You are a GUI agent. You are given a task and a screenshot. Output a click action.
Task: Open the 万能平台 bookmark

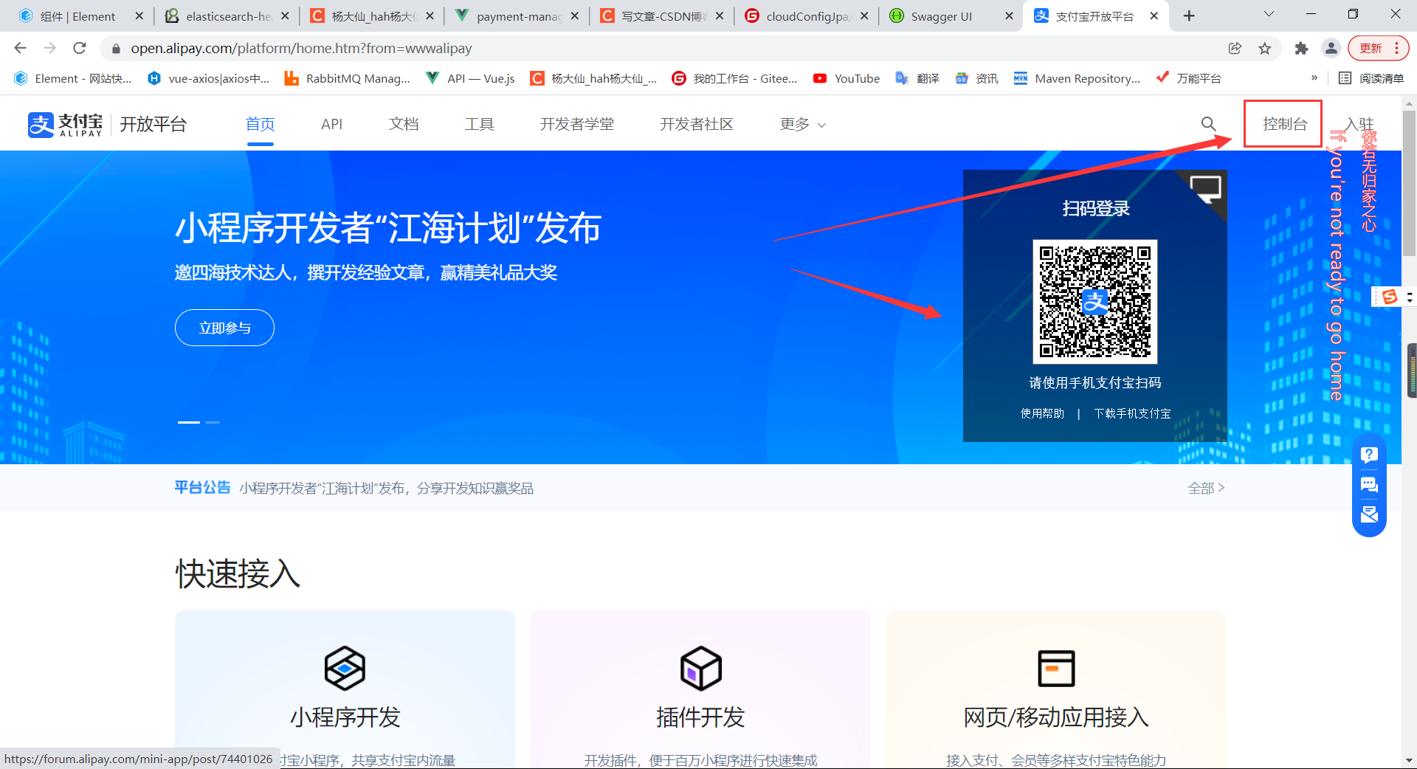point(1188,78)
